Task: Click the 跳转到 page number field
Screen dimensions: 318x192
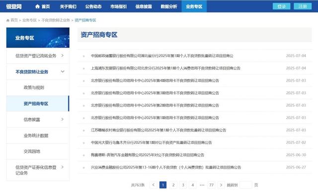Action: click(245, 185)
